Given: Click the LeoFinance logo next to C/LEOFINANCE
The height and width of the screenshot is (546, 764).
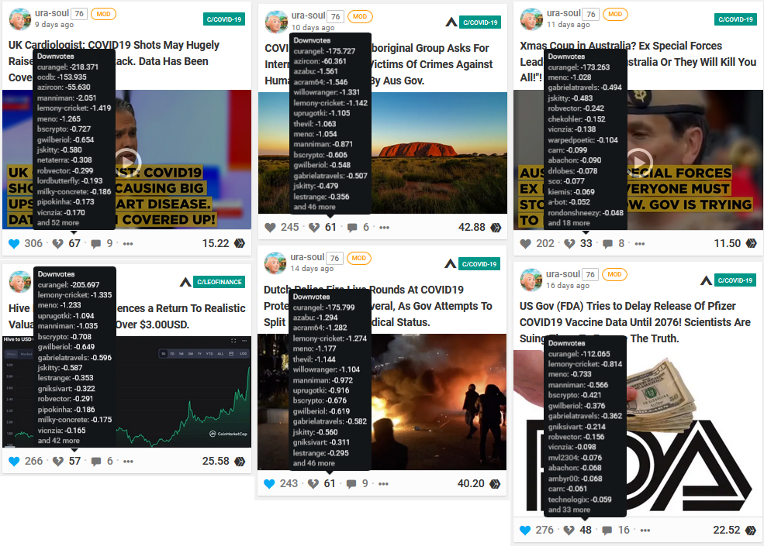Looking at the screenshot, I should (x=185, y=282).
